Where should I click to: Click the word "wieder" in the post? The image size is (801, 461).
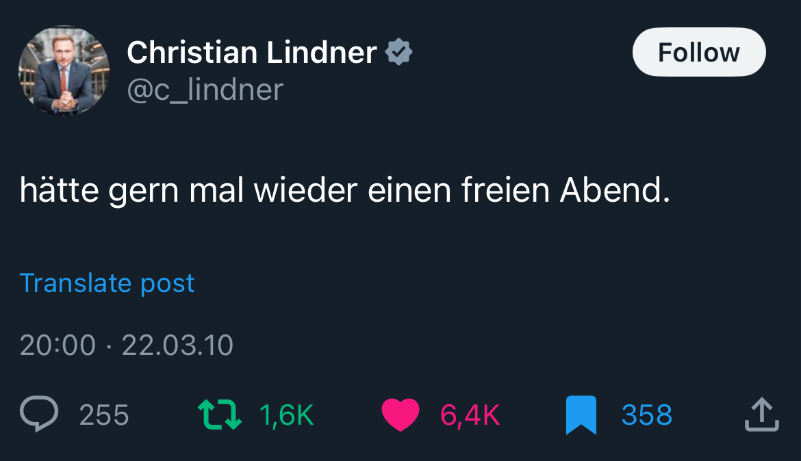305,192
